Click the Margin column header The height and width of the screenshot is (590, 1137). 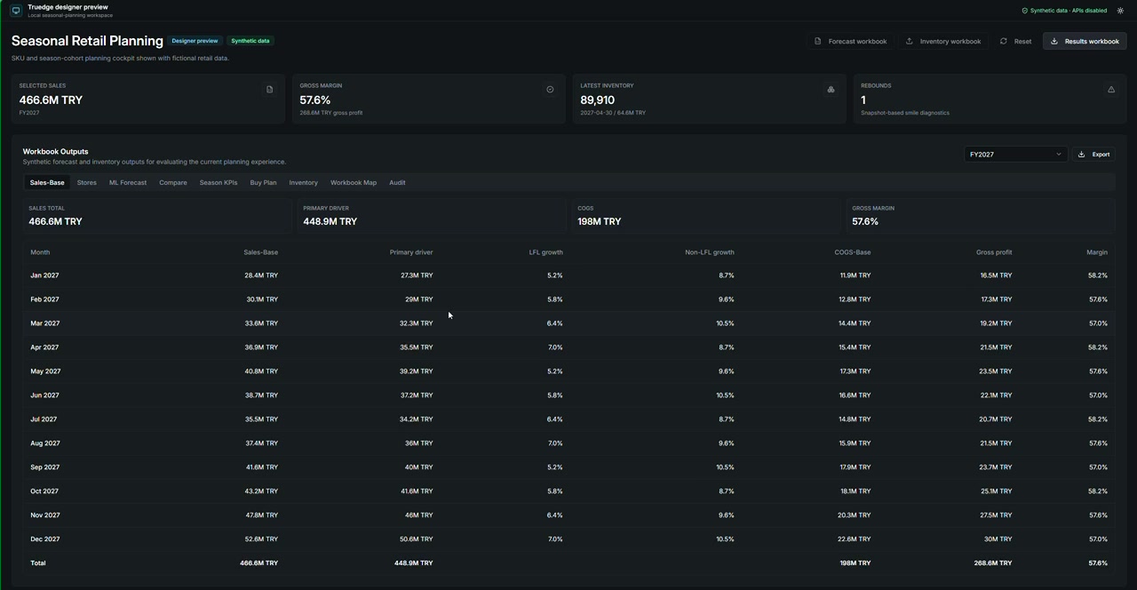[1097, 252]
